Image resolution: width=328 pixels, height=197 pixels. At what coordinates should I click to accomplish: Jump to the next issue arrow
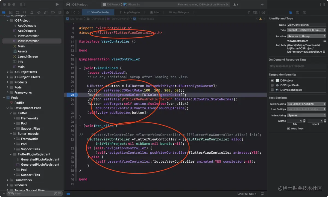(264, 19)
